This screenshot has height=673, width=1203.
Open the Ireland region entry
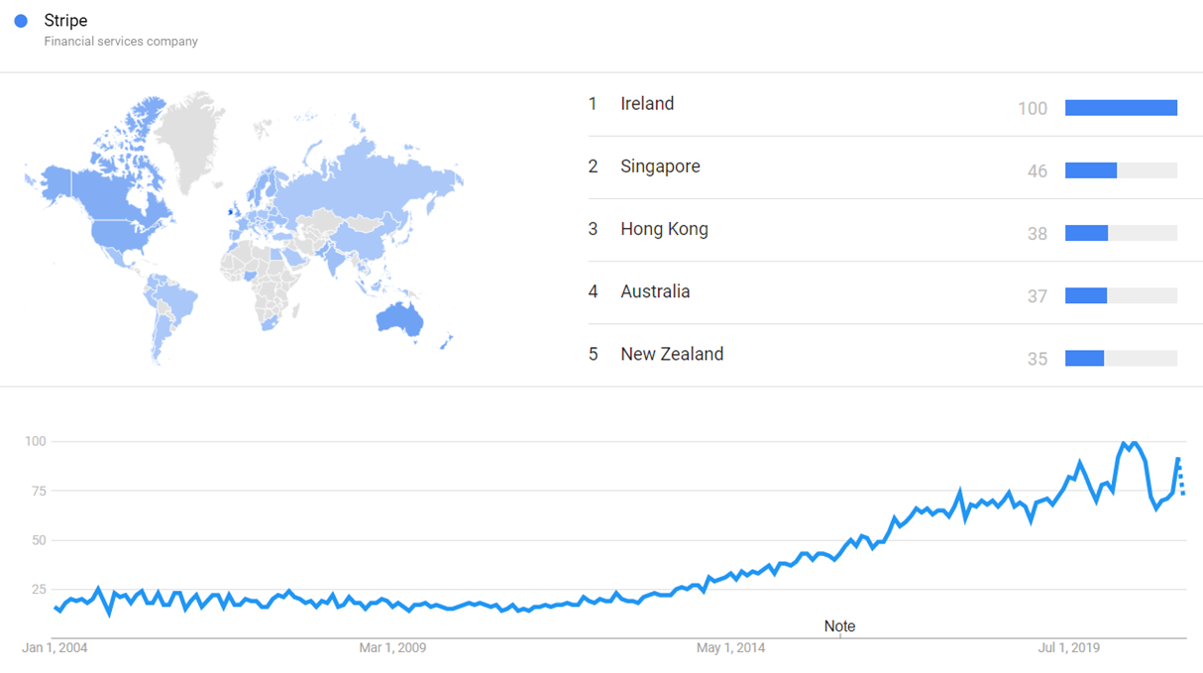882,105
